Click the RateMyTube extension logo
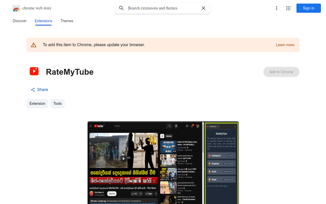Viewport: 326px width, 204px height. (x=34, y=71)
